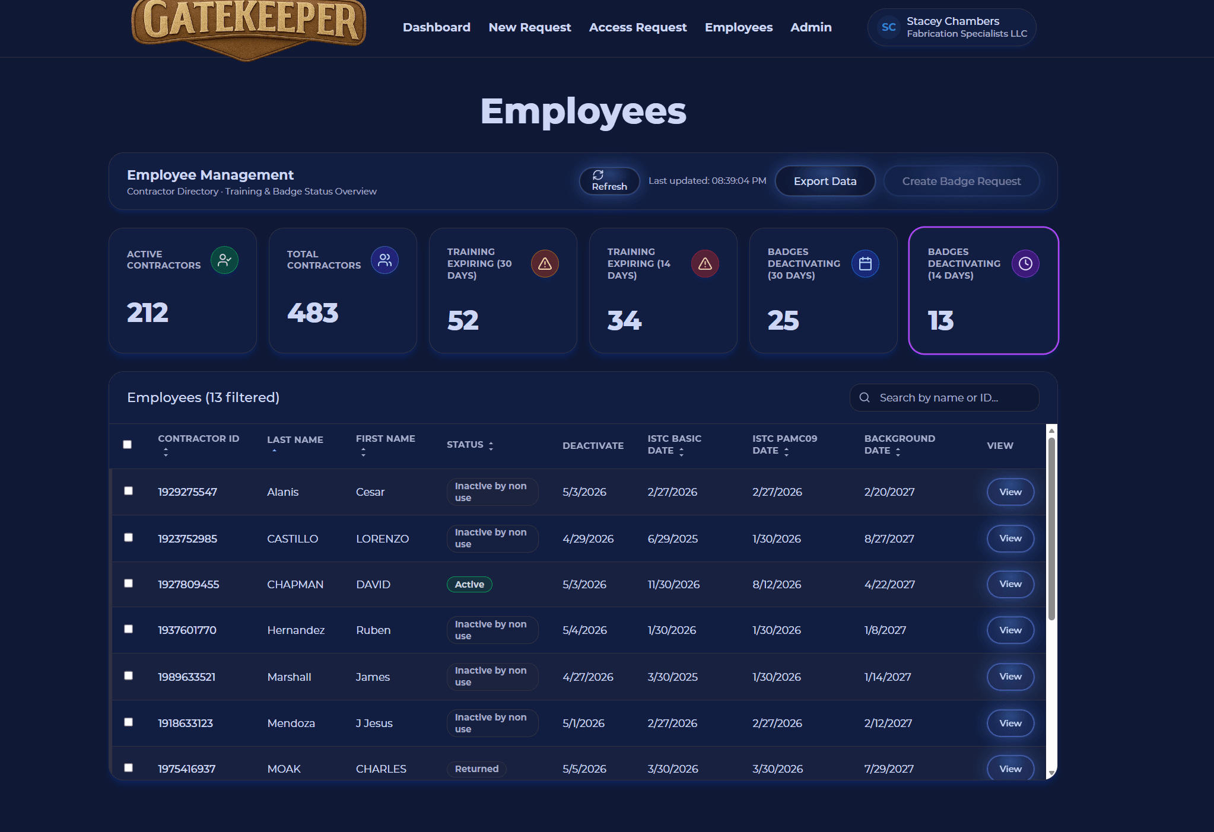Image resolution: width=1214 pixels, height=832 pixels.
Task: Click the Active status badge for CHAPMAN
Action: pos(469,584)
